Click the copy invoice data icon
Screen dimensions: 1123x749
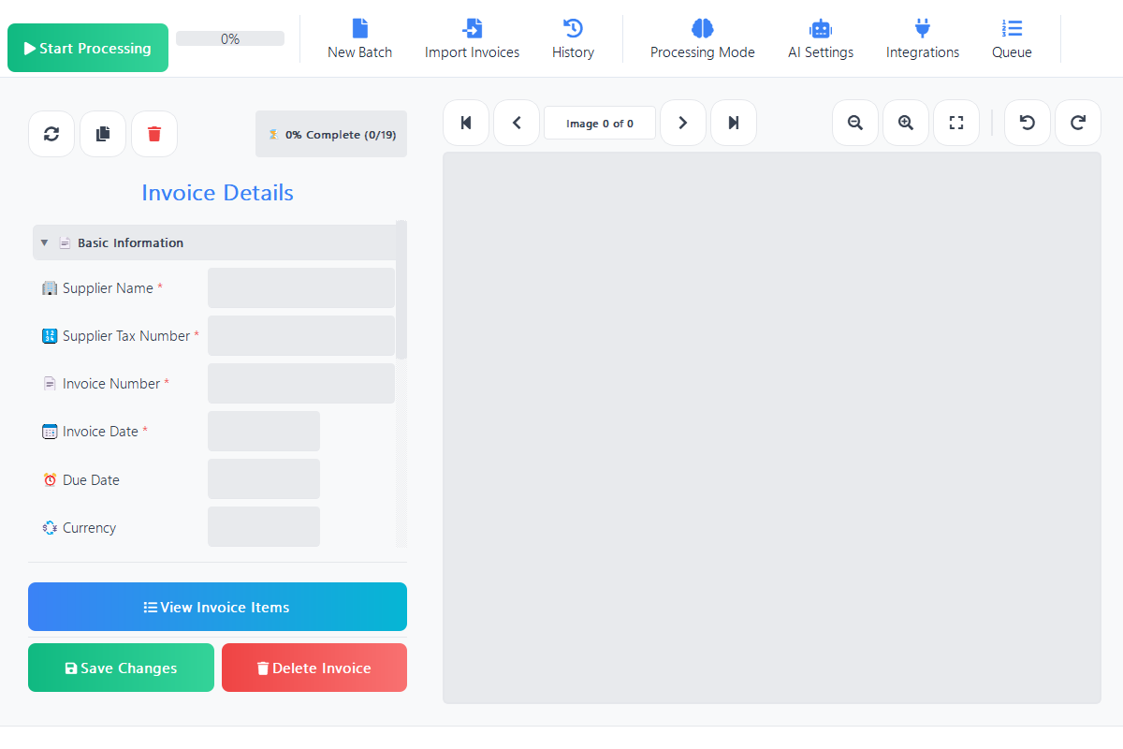coord(102,134)
